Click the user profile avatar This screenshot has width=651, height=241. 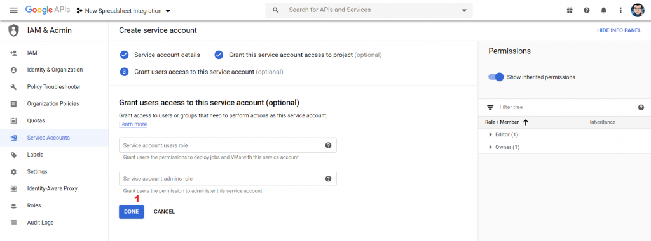coord(637,10)
